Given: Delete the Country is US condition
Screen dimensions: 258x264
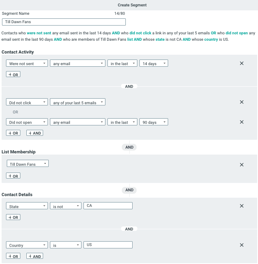Looking at the screenshot, I should tap(242, 245).
